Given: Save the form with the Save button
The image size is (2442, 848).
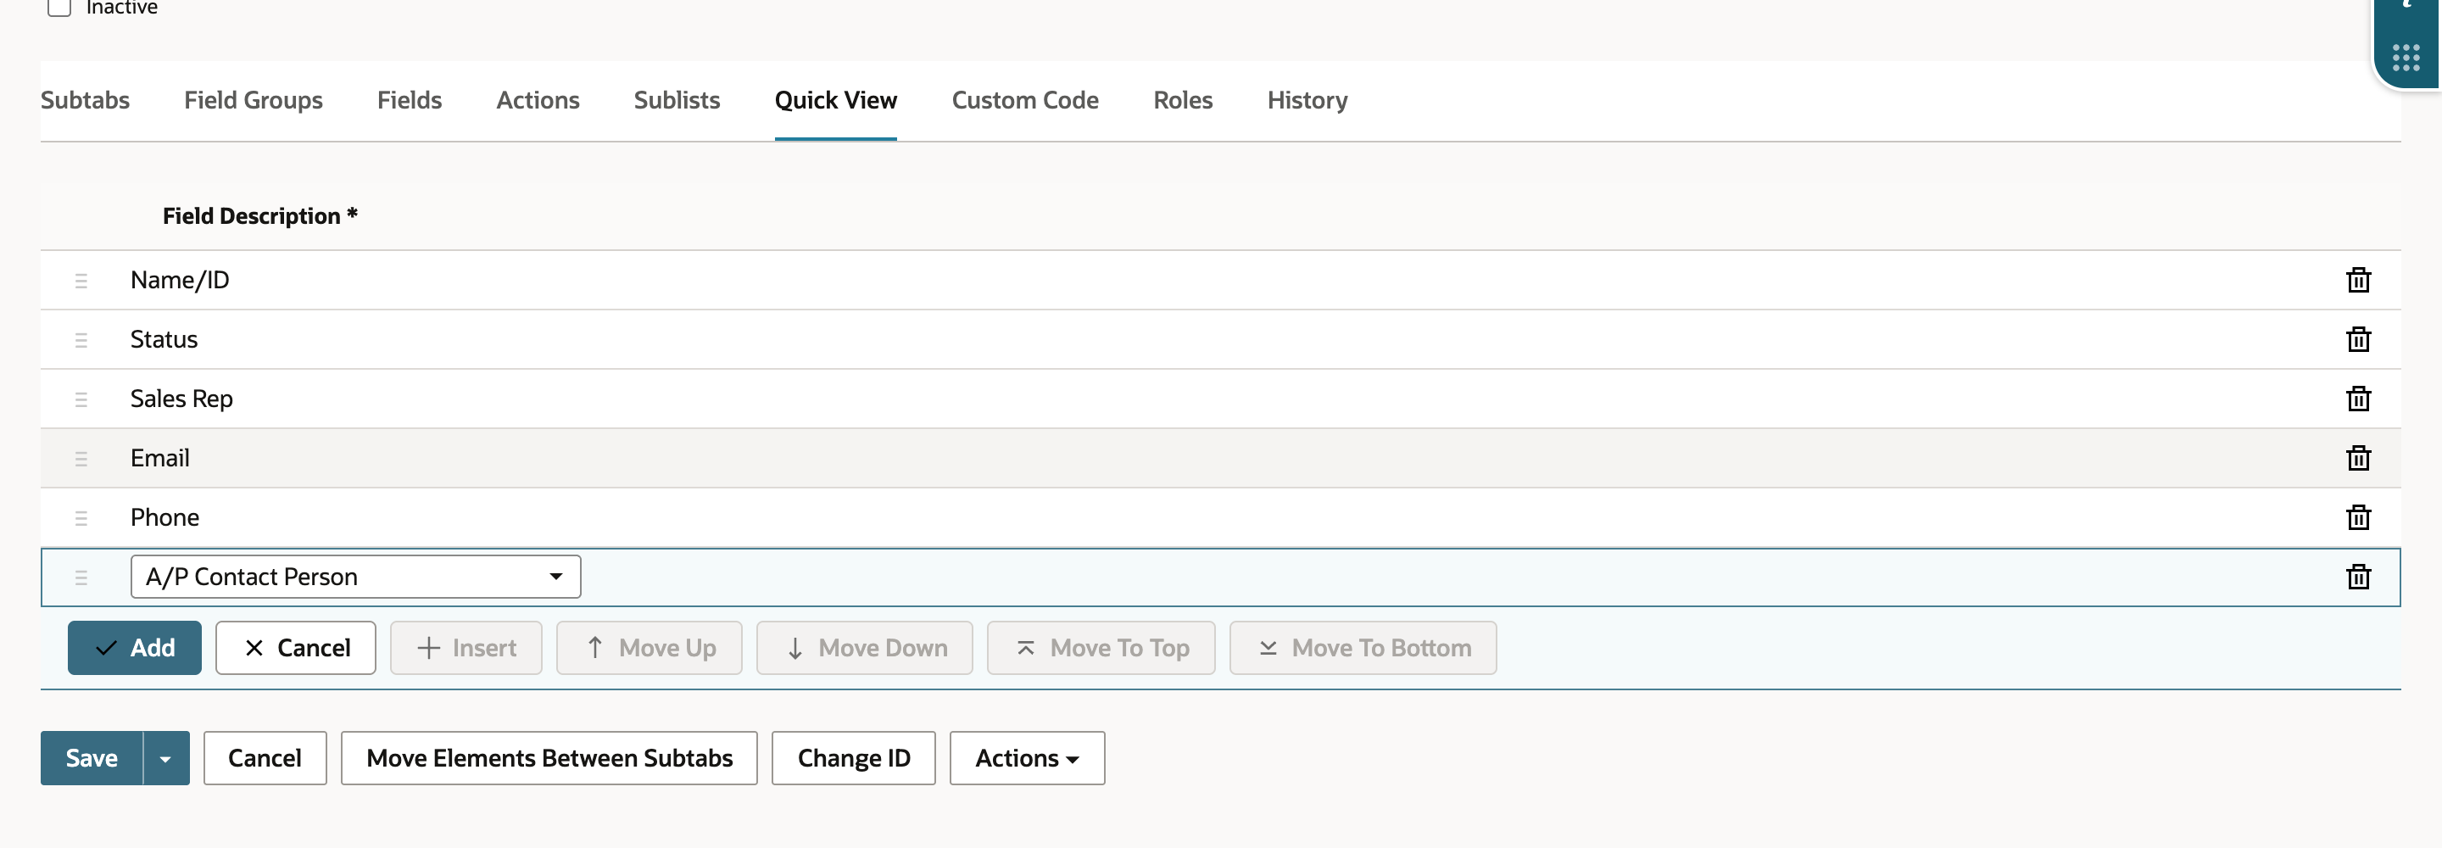Looking at the screenshot, I should coord(92,758).
